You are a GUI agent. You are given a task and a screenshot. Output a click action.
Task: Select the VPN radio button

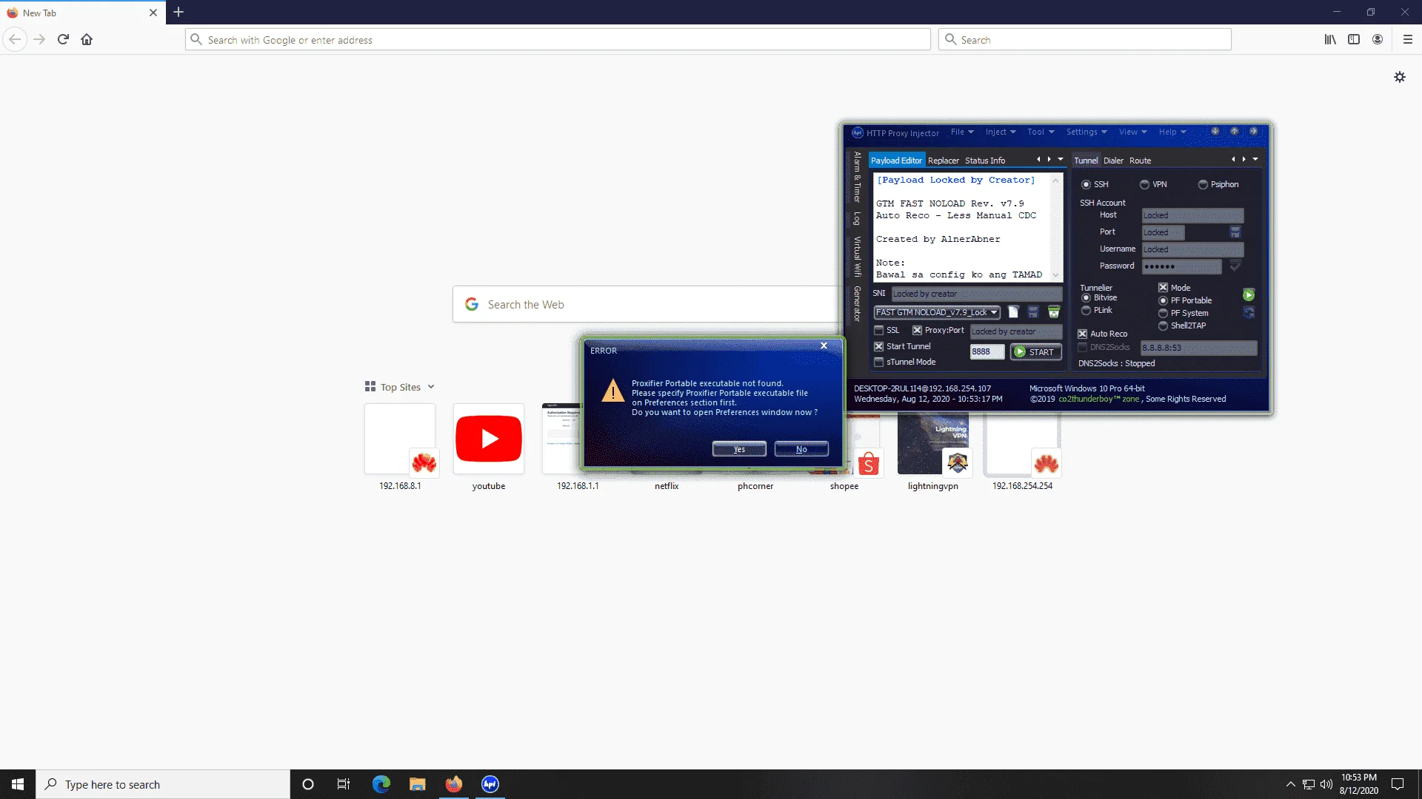pyautogui.click(x=1144, y=184)
